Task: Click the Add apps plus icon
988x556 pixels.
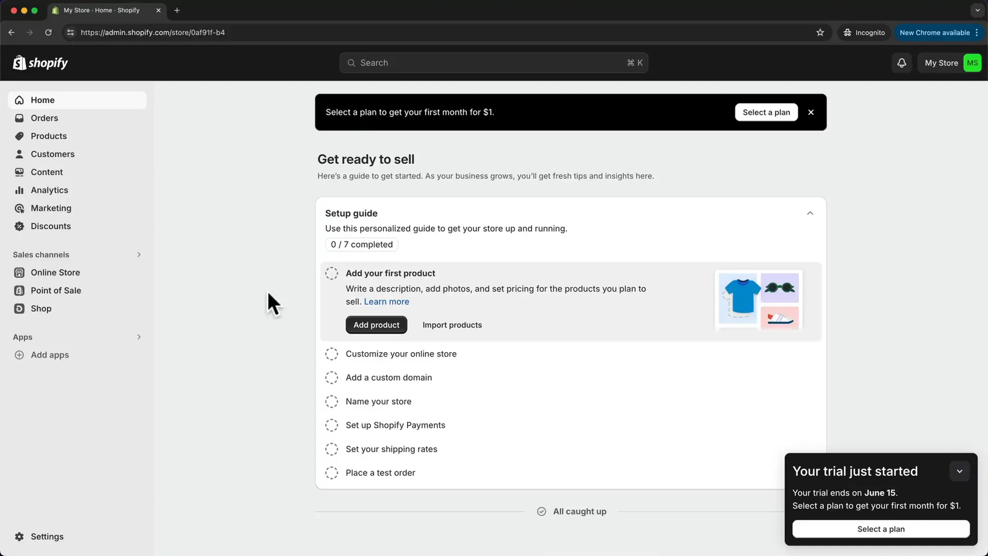Action: pos(19,355)
